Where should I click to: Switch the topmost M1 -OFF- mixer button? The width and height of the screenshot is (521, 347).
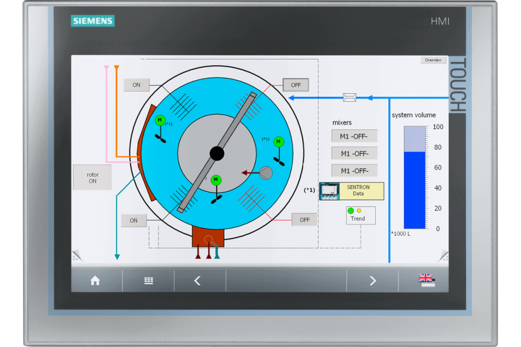tap(354, 137)
